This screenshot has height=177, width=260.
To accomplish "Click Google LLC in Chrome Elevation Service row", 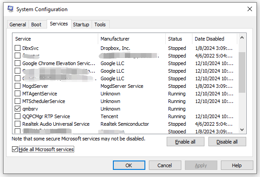I will point(112,63).
